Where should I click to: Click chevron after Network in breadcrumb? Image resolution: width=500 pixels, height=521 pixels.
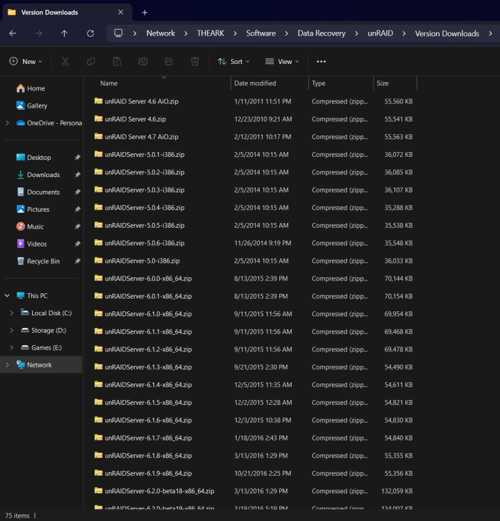click(x=185, y=33)
